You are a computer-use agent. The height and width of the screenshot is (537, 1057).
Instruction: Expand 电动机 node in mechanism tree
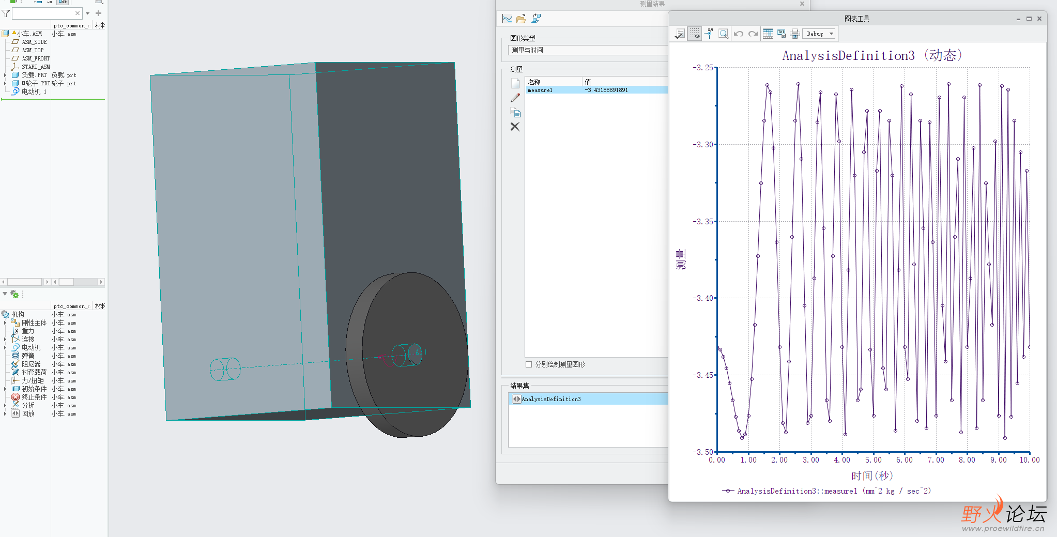coord(5,348)
